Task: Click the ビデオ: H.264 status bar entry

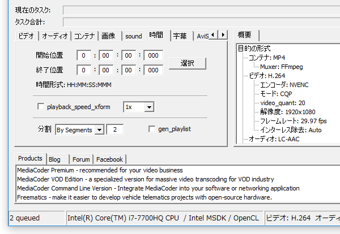Action: [x=302, y=218]
